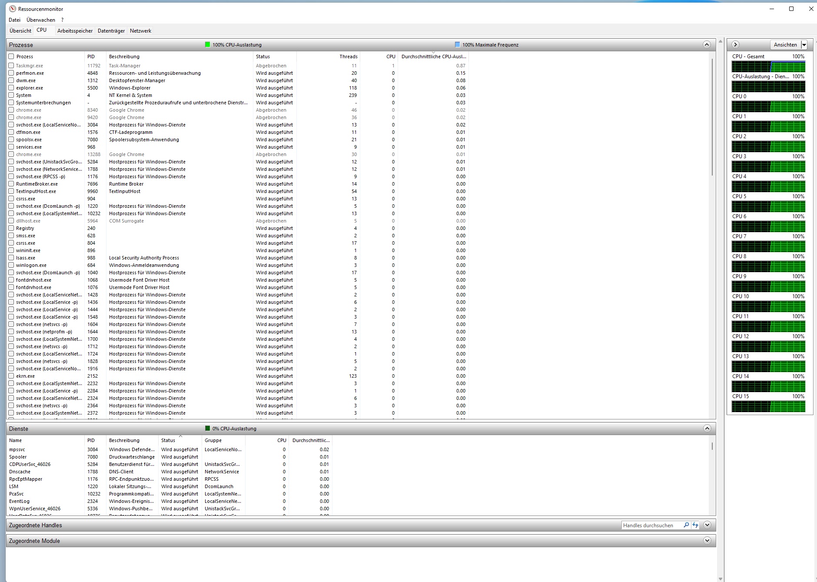Click the Prozesse list vertical scrollbar
This screenshot has width=817, height=582.
712,117
